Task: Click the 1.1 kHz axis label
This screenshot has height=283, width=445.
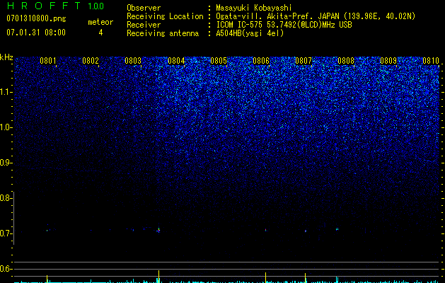Action: [x=6, y=92]
